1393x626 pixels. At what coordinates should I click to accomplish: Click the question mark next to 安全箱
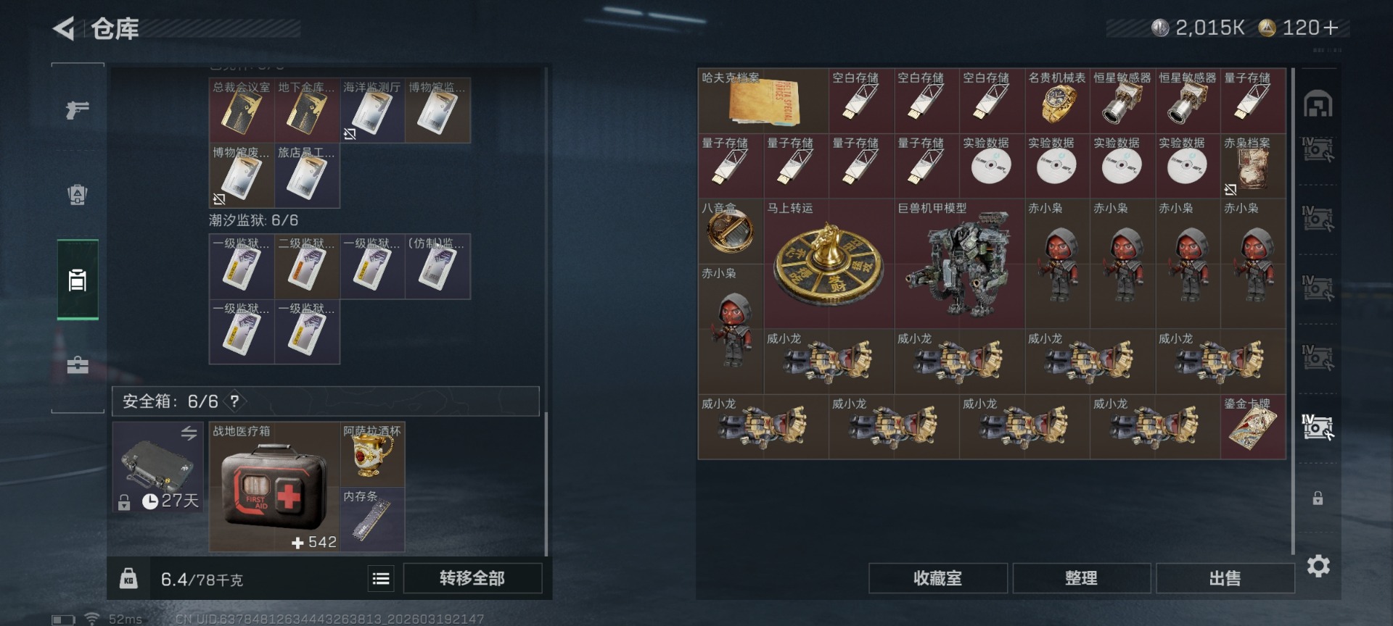point(234,401)
